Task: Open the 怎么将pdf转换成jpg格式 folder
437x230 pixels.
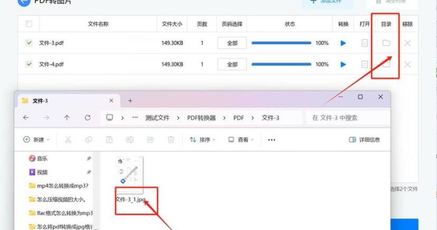Action: [61, 226]
